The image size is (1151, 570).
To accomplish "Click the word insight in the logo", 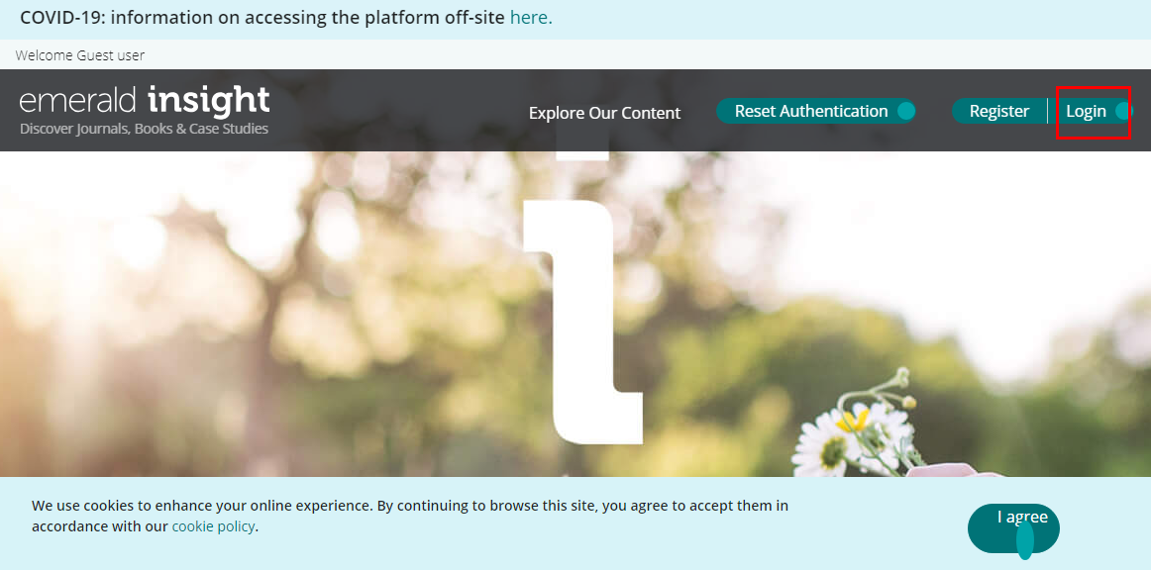I will click(x=208, y=100).
